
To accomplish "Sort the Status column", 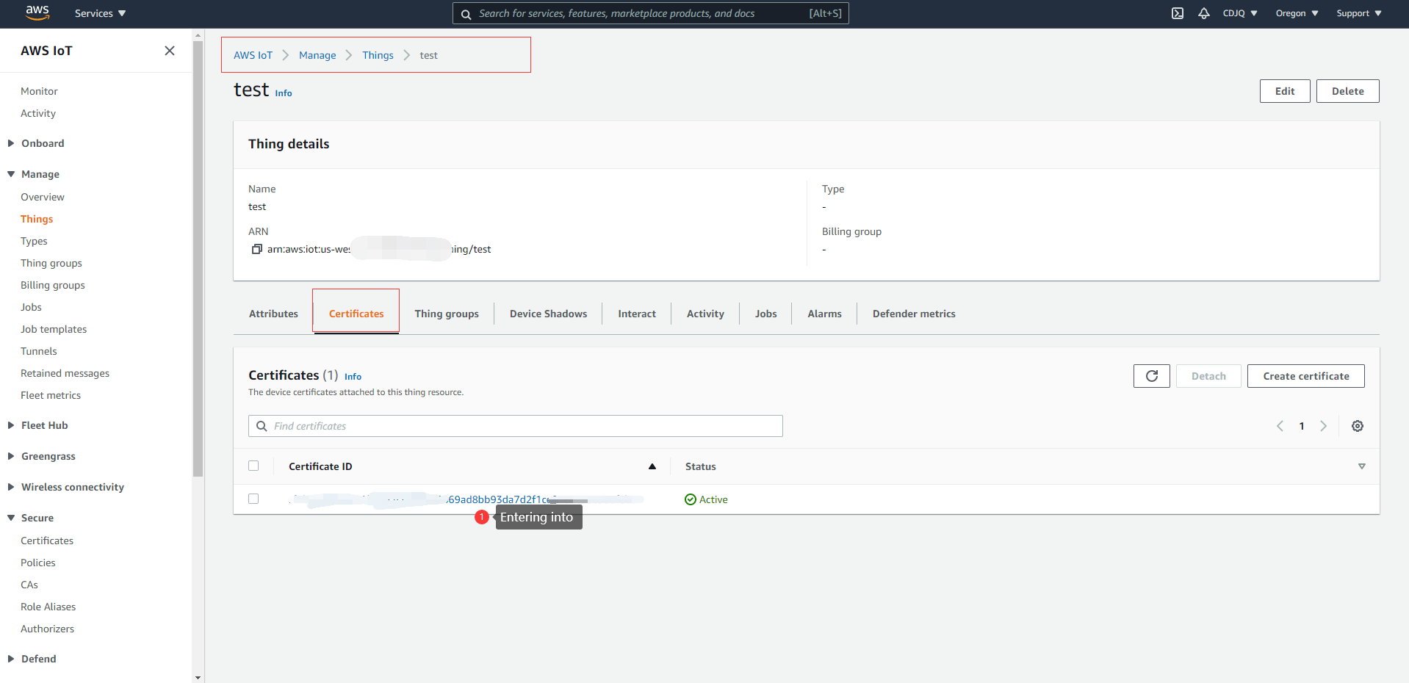I will (x=1362, y=466).
